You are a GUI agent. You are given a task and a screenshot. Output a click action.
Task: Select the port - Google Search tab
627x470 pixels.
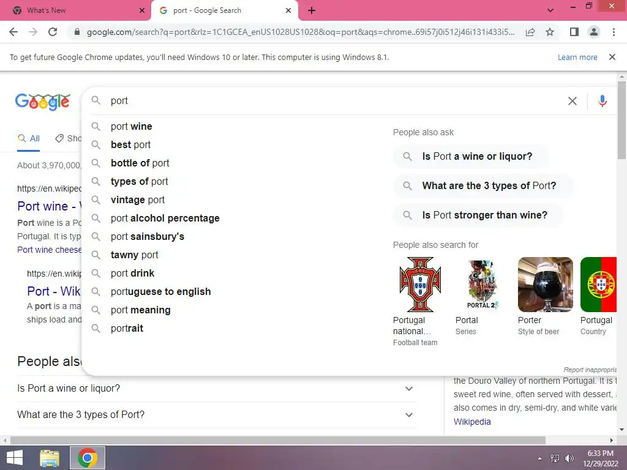pyautogui.click(x=224, y=10)
